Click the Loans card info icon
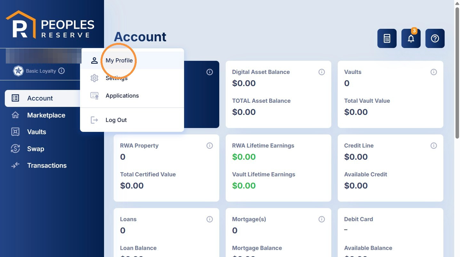This screenshot has height=257, width=460. tap(209, 219)
